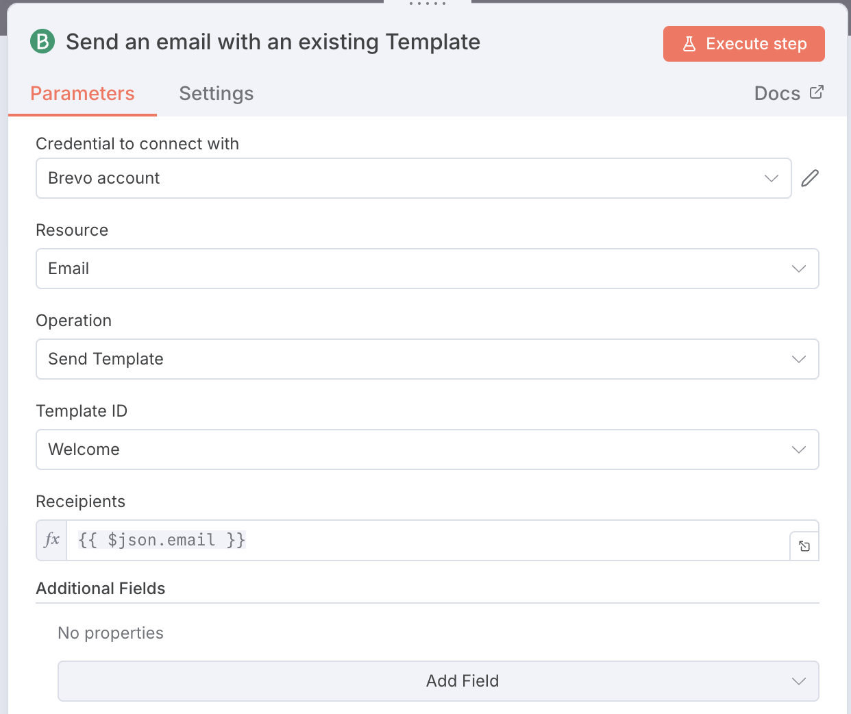Expand the Resource dropdown showing Email
The height and width of the screenshot is (714, 851).
[427, 269]
